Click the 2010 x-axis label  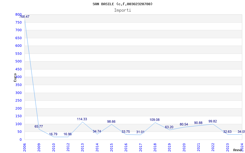tap(54, 147)
